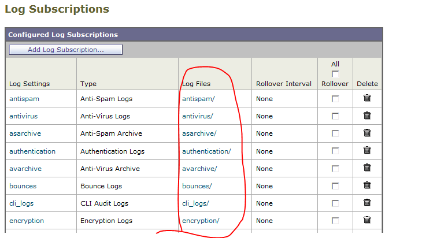Screen dimensions: 437x238
Task: Tick the rollover checkbox for antispam
Action: [x=335, y=99]
